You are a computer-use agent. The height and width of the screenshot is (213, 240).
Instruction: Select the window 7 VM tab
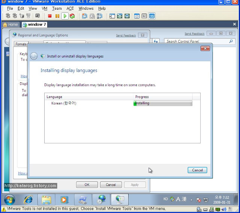tap(34, 24)
